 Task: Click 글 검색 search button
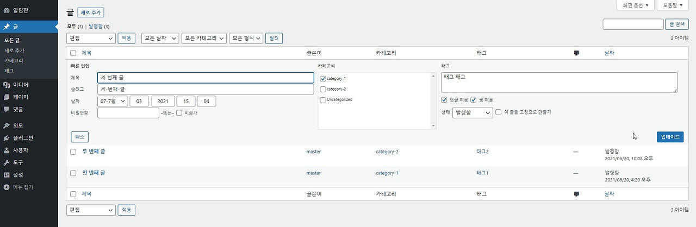678,24
